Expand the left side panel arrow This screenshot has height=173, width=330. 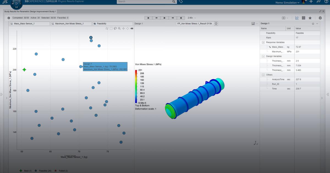(x=1, y=94)
